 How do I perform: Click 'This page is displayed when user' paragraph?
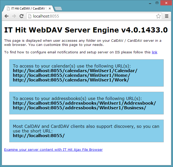(x=83, y=43)
